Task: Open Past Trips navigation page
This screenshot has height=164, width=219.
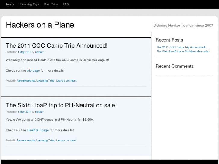Action: tap(51, 5)
